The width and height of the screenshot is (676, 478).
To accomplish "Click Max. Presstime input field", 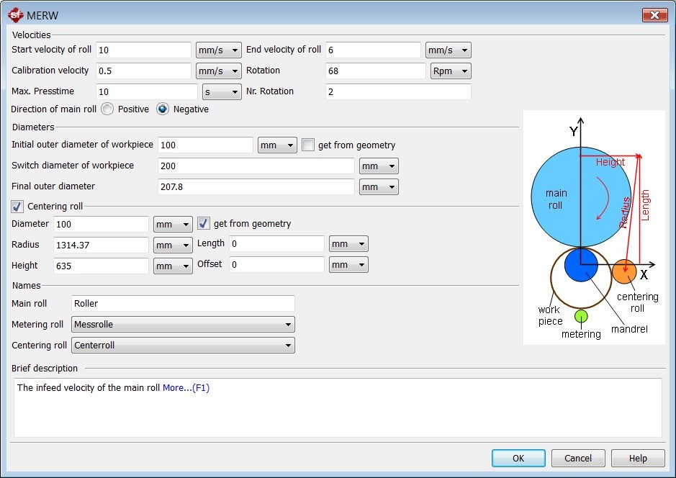I will click(147, 92).
